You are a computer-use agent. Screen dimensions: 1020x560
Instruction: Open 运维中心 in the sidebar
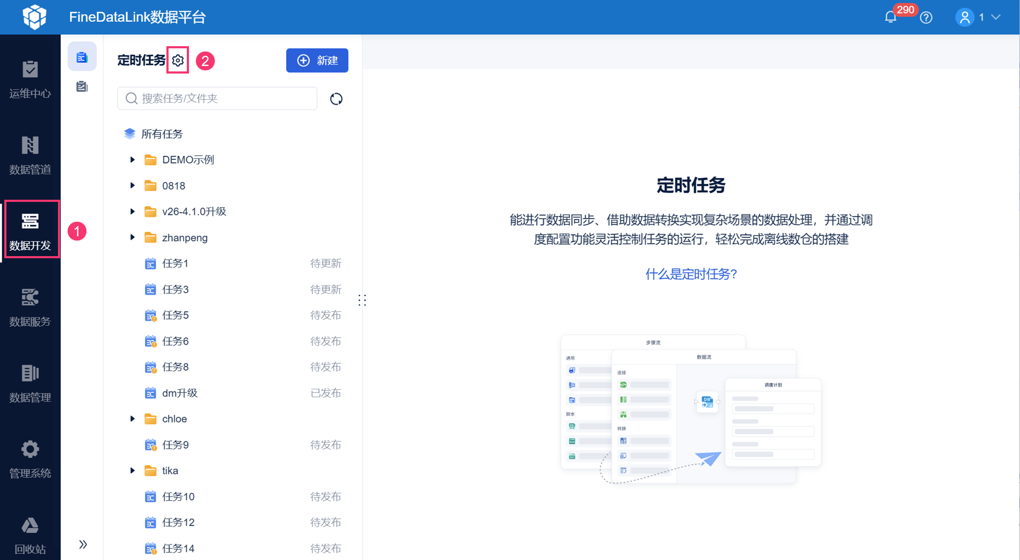30,79
